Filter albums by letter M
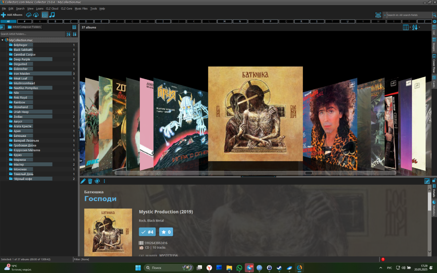The width and height of the screenshot is (437, 273). point(224,21)
